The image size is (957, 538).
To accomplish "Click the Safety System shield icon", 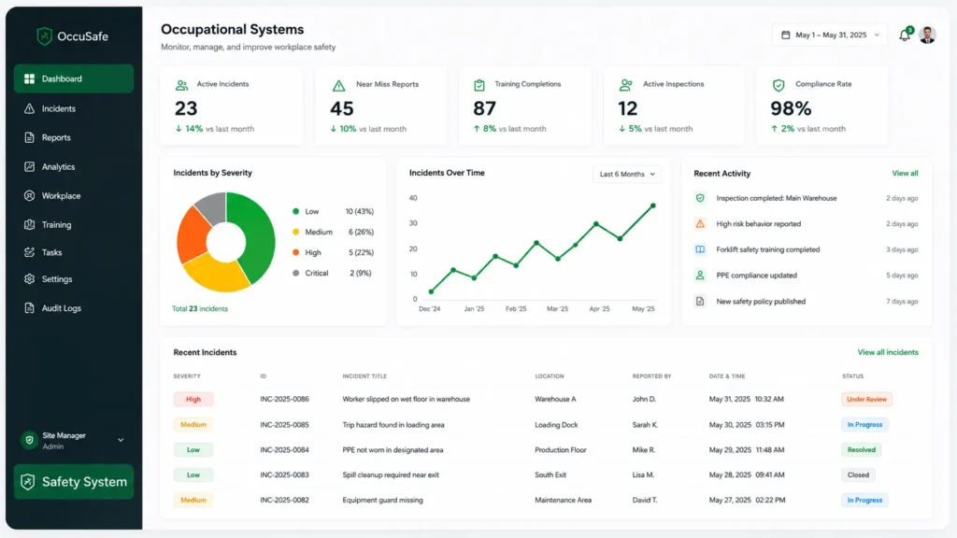I will [x=27, y=482].
